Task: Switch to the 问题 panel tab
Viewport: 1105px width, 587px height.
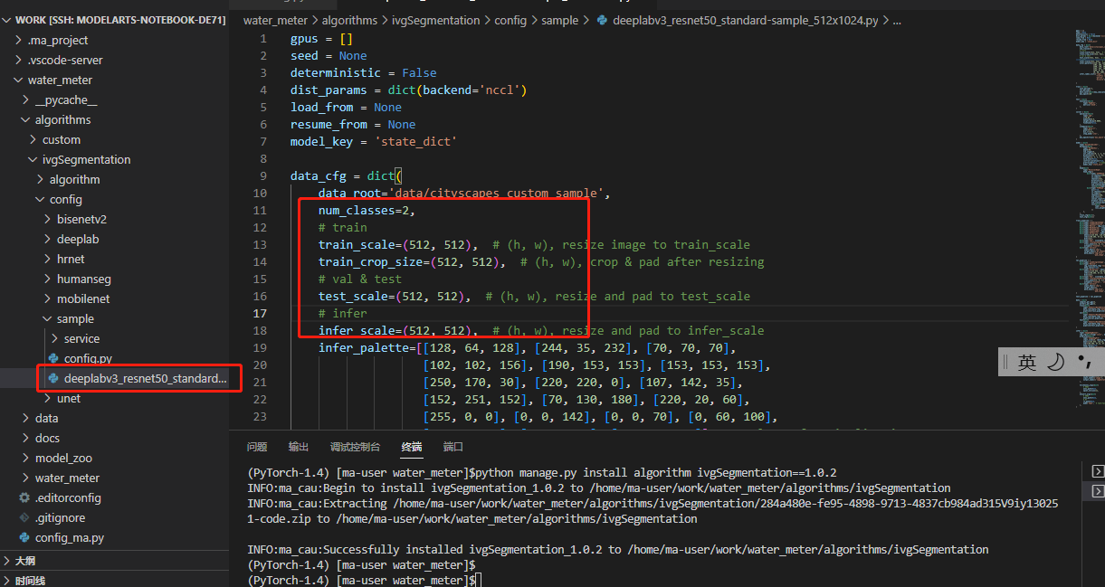Action: [x=257, y=447]
